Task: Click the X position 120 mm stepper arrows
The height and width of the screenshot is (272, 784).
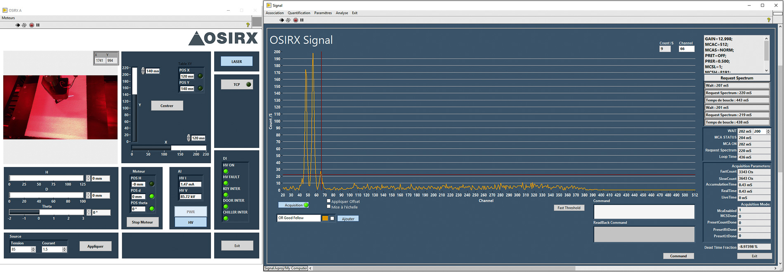Action: click(x=189, y=138)
